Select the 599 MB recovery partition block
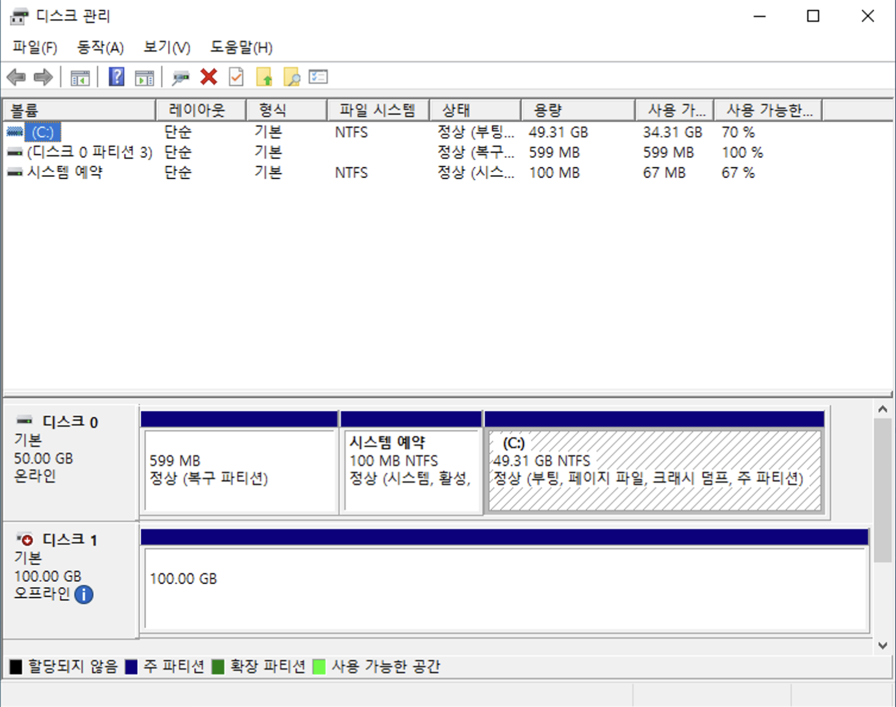 pyautogui.click(x=239, y=463)
